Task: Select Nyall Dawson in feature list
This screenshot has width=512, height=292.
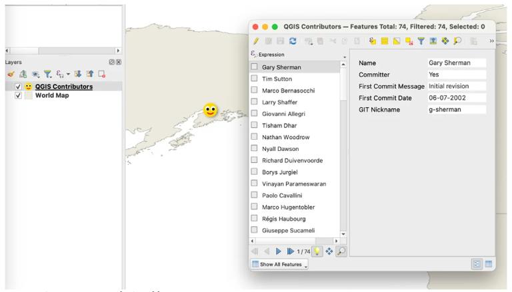Action: click(x=280, y=149)
